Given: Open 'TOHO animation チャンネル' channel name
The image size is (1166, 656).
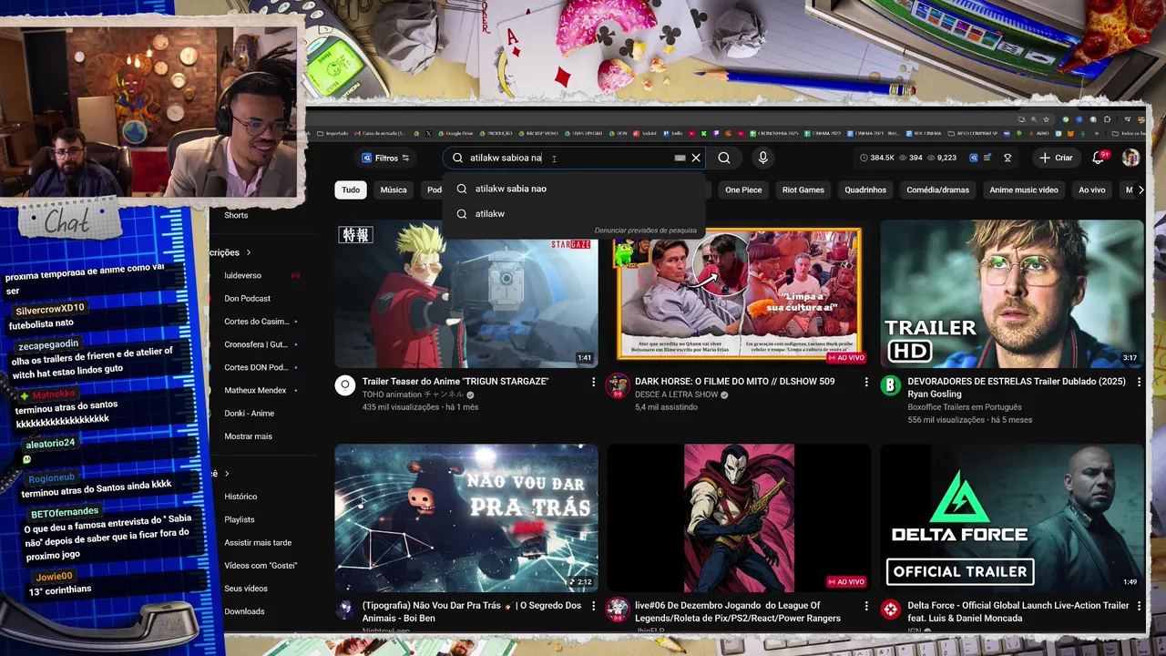Looking at the screenshot, I should (x=414, y=395).
